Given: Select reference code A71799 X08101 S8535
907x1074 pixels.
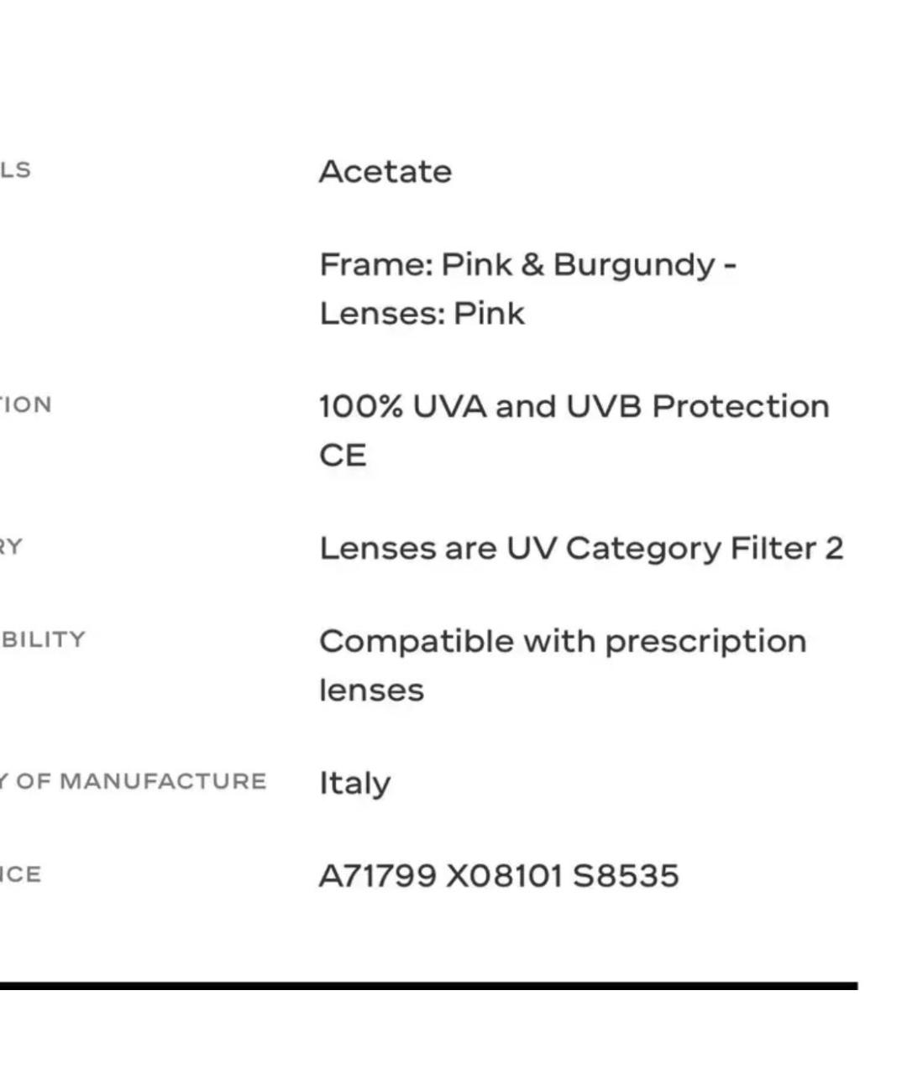Looking at the screenshot, I should pos(499,876).
